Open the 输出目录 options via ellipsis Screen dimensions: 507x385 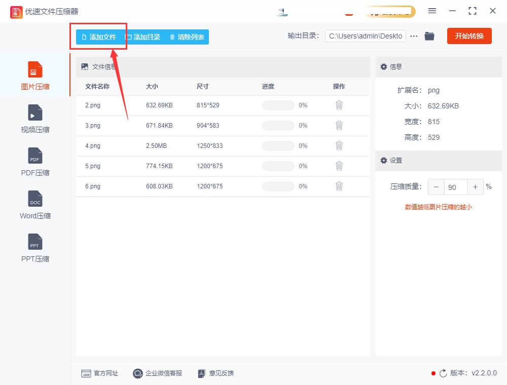click(414, 36)
